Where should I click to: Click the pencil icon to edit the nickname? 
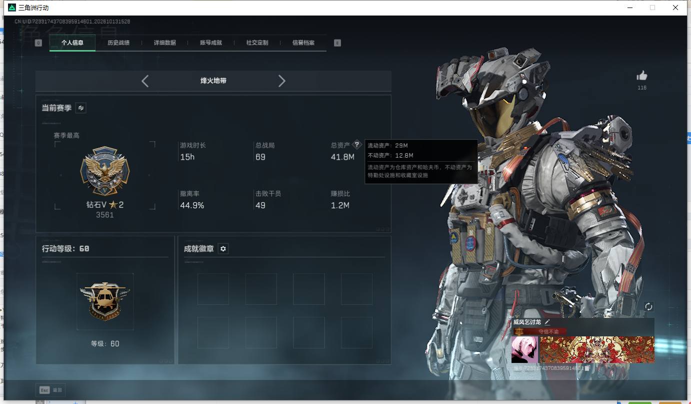coord(547,322)
